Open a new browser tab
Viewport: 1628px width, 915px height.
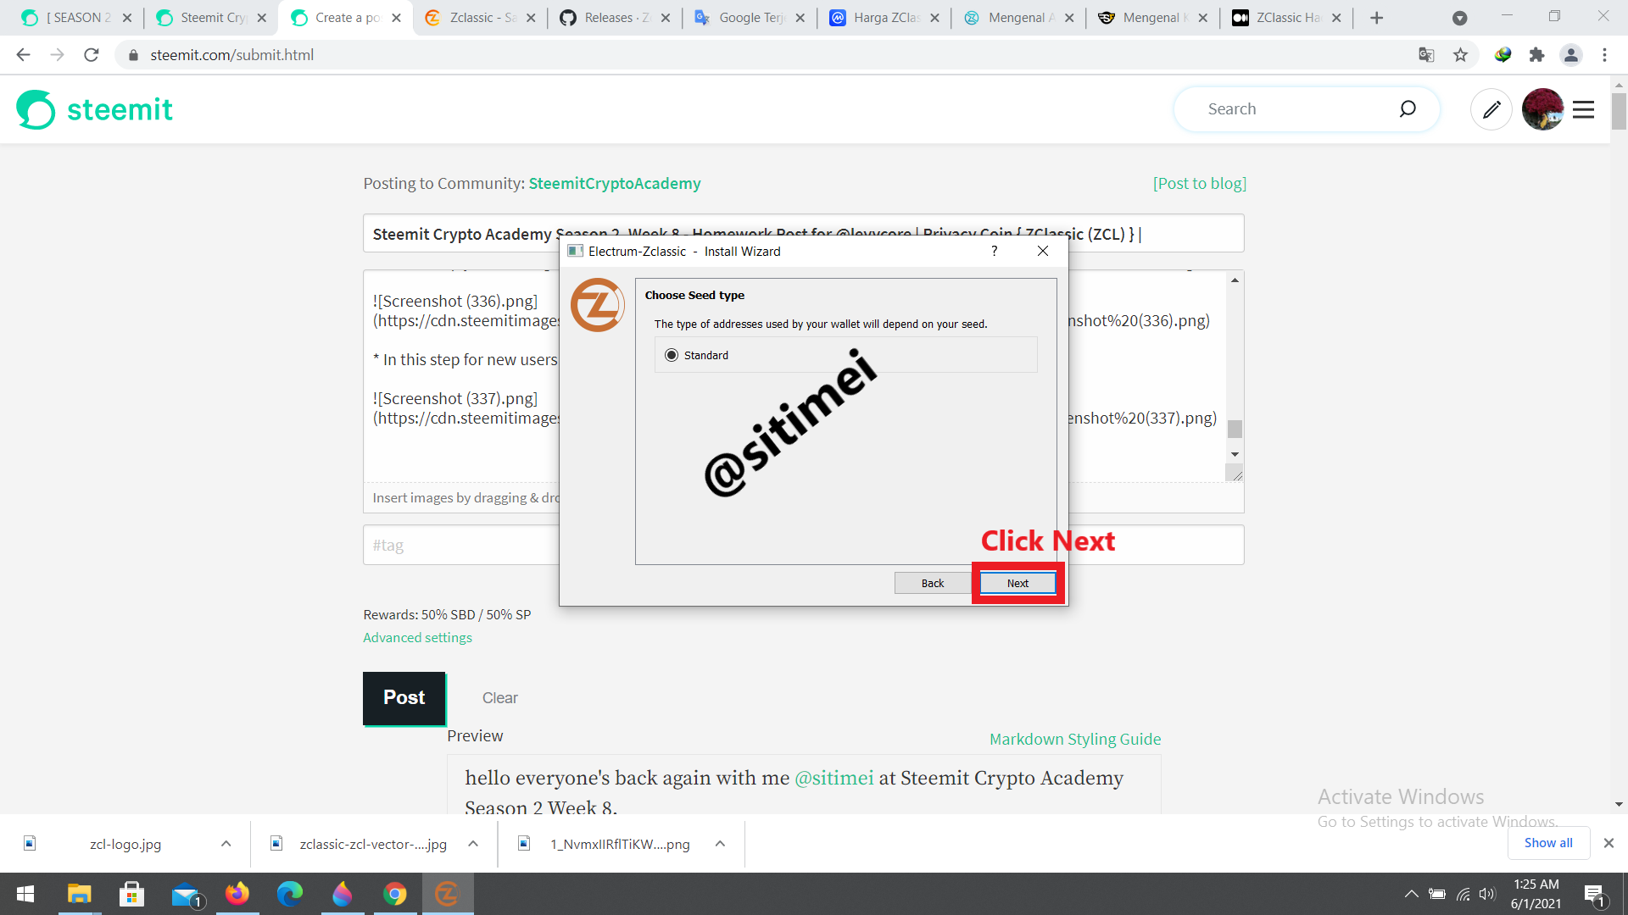tap(1377, 18)
